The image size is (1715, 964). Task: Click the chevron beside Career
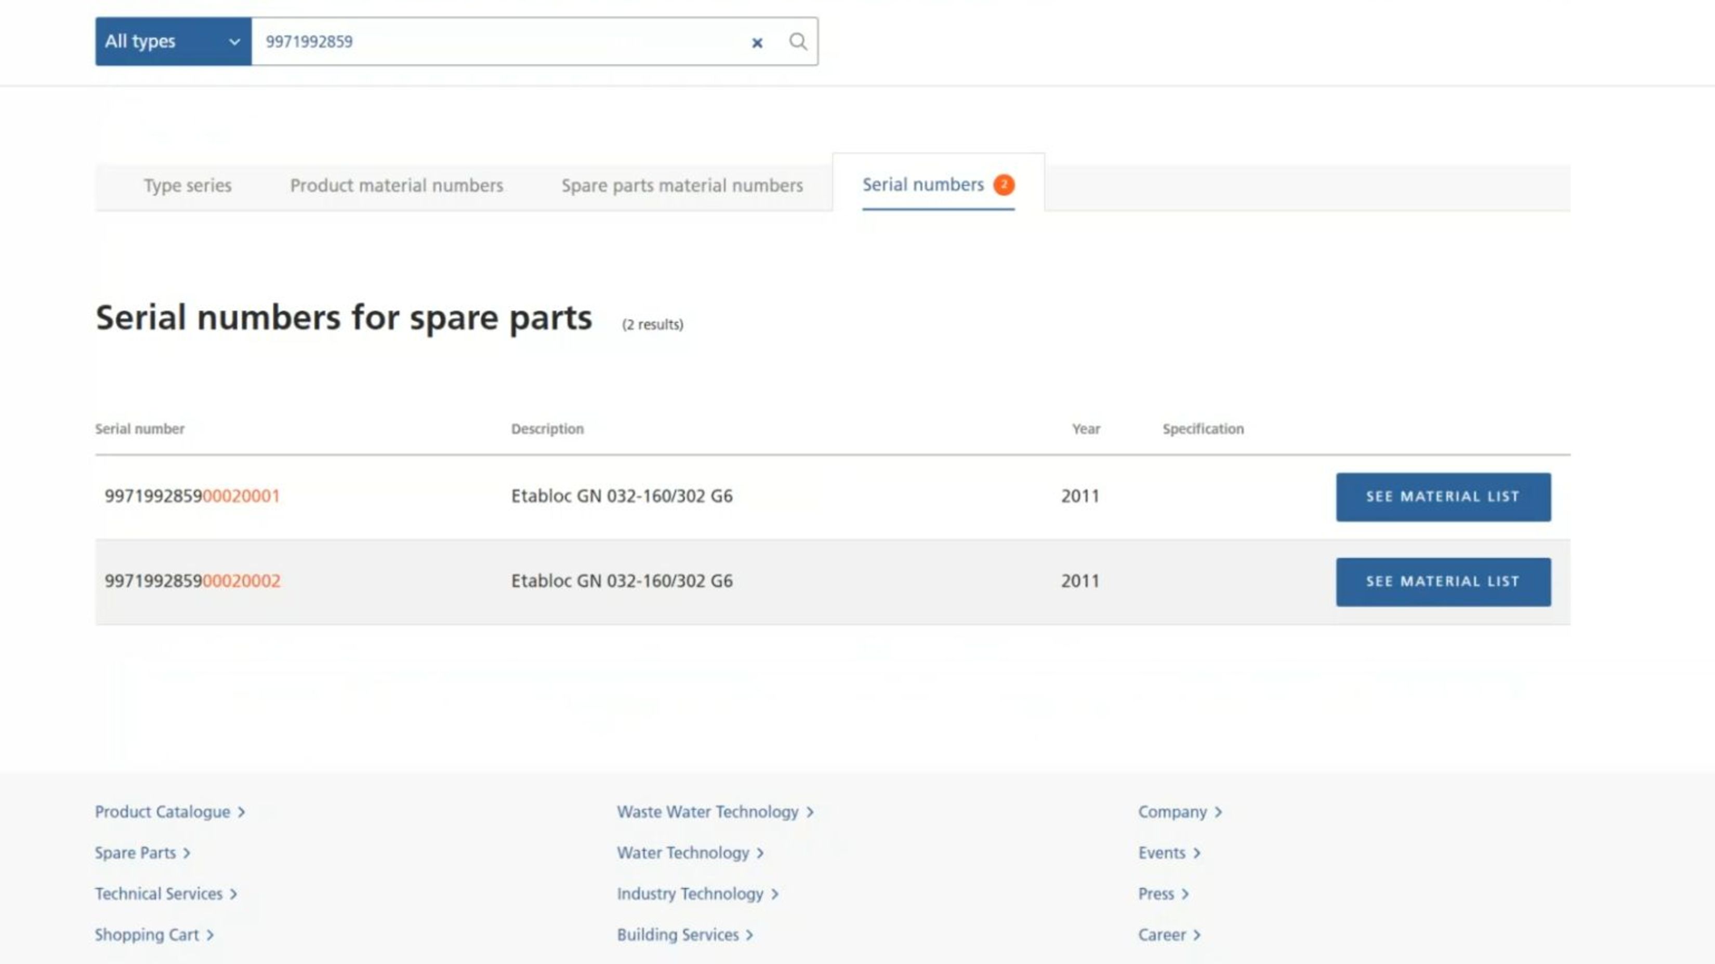point(1196,935)
